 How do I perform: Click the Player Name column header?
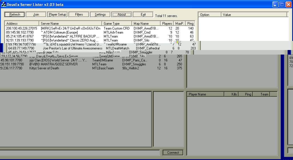205,94
